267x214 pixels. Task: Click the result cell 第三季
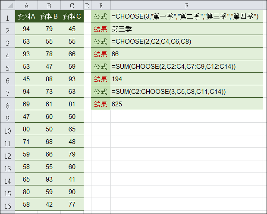pos(187,29)
